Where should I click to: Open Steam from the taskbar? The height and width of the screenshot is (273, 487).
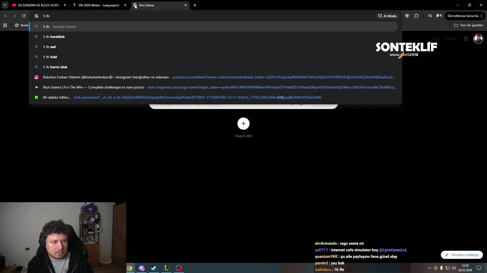(x=154, y=268)
